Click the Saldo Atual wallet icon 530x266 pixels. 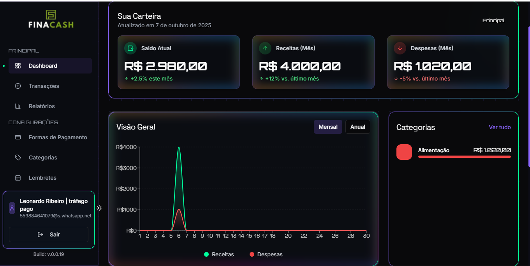pyautogui.click(x=130, y=48)
